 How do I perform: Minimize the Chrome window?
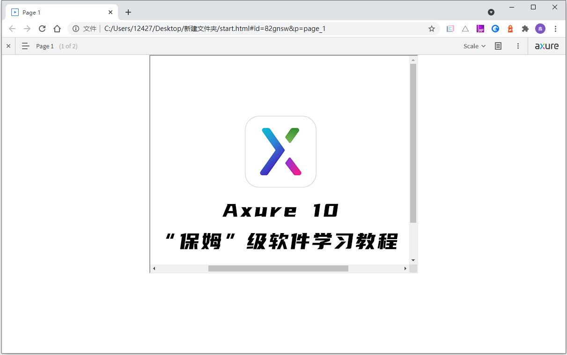point(512,7)
